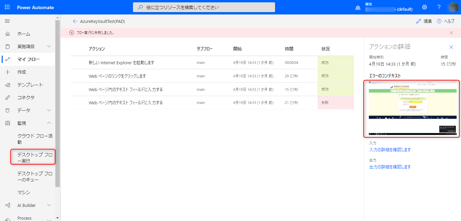
Task: Close the action details panel
Action: point(451,47)
